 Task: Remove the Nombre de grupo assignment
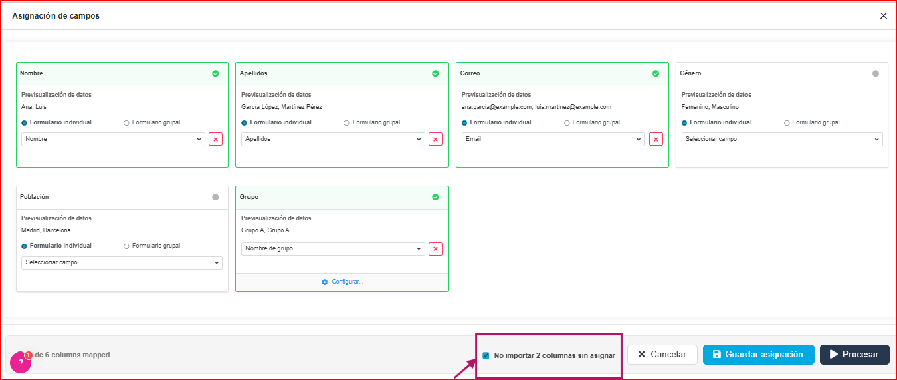pos(435,249)
